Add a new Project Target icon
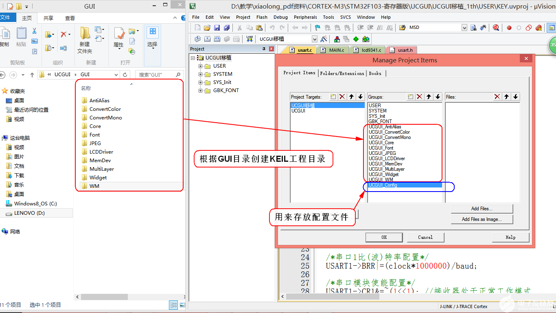The height and width of the screenshot is (313, 556). point(333,97)
